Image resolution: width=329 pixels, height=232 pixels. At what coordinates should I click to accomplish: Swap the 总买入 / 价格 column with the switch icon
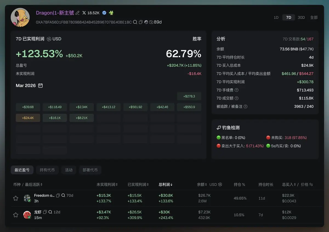tap(311, 185)
